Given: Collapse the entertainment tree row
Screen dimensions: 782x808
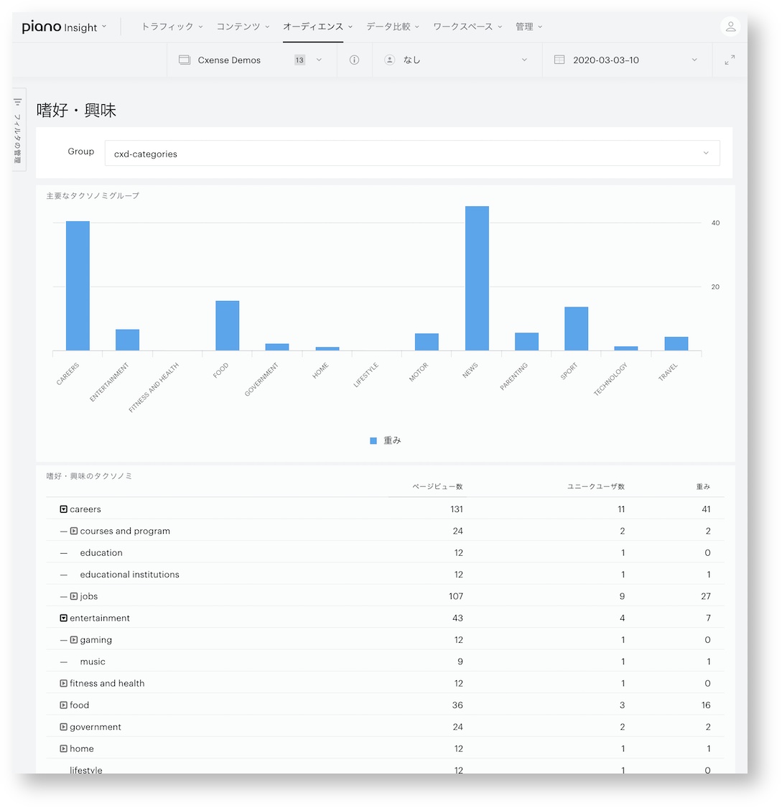Looking at the screenshot, I should click(64, 618).
